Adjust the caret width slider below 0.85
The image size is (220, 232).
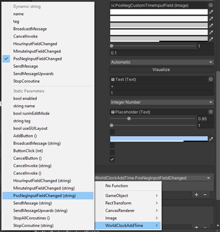point(153,125)
